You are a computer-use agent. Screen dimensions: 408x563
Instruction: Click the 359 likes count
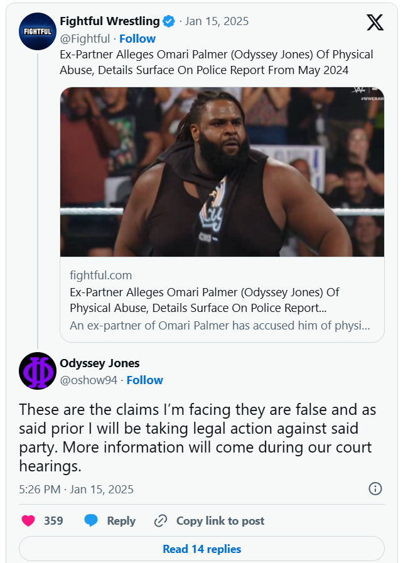click(53, 521)
